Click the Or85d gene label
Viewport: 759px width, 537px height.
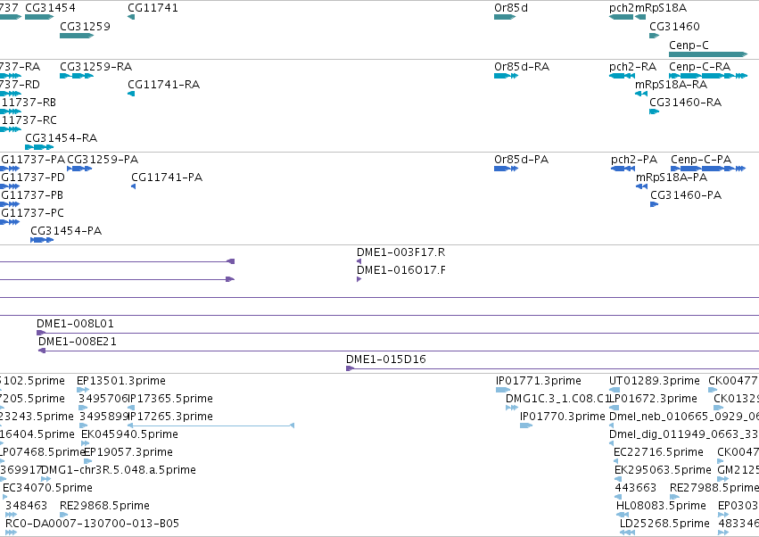(511, 8)
